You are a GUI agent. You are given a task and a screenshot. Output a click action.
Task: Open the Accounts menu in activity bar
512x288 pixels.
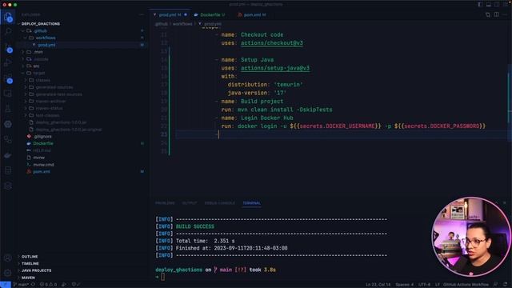(8, 258)
